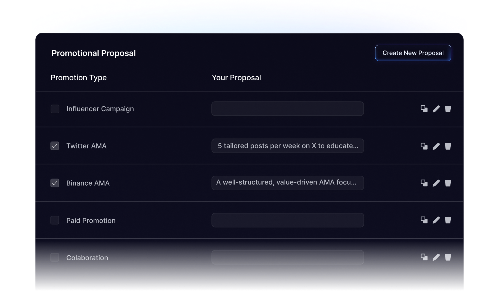Click Create New Proposal button
Screen dimensions: 499x291
coord(413,53)
